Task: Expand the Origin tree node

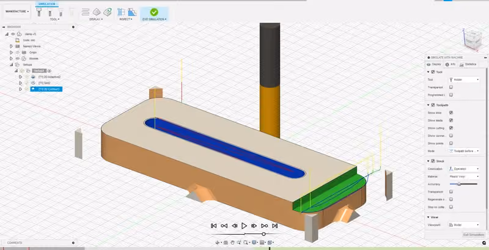Action: point(11,53)
